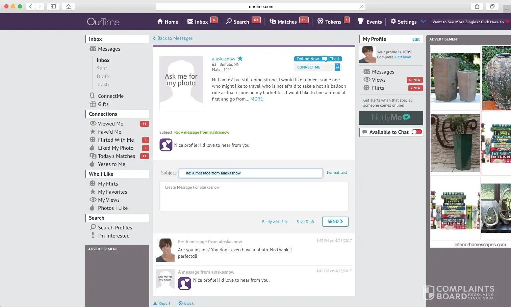511x307 pixels.
Task: Click the Save Draft link
Action: coord(305,222)
